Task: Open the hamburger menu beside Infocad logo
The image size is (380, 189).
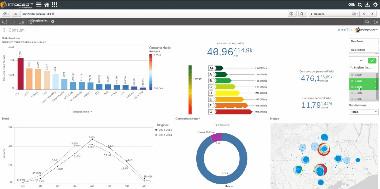Action: (39, 5)
